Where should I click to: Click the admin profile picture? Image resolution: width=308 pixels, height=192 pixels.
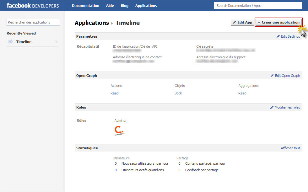(119, 131)
